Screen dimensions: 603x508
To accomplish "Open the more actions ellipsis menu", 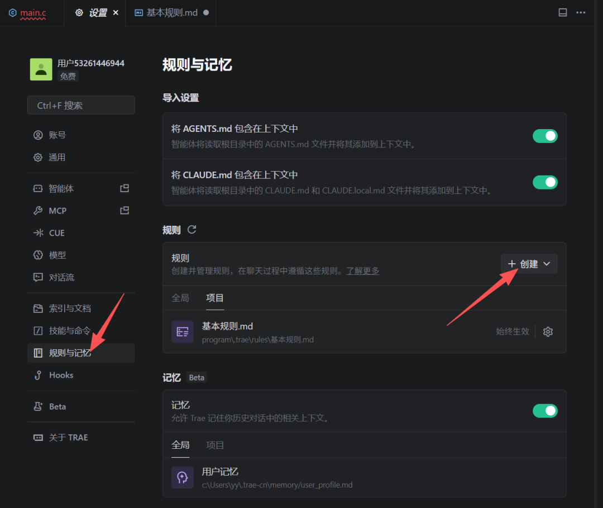I will click(581, 13).
